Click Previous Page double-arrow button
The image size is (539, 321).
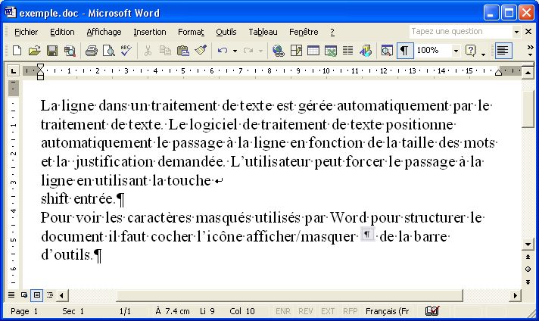(528, 257)
